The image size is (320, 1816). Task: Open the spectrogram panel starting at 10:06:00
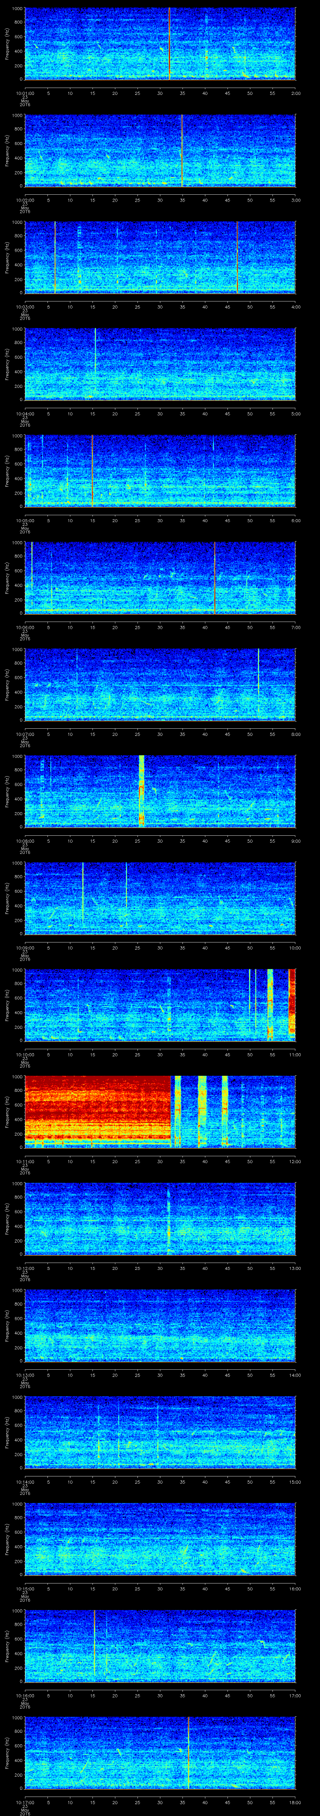pos(160,577)
